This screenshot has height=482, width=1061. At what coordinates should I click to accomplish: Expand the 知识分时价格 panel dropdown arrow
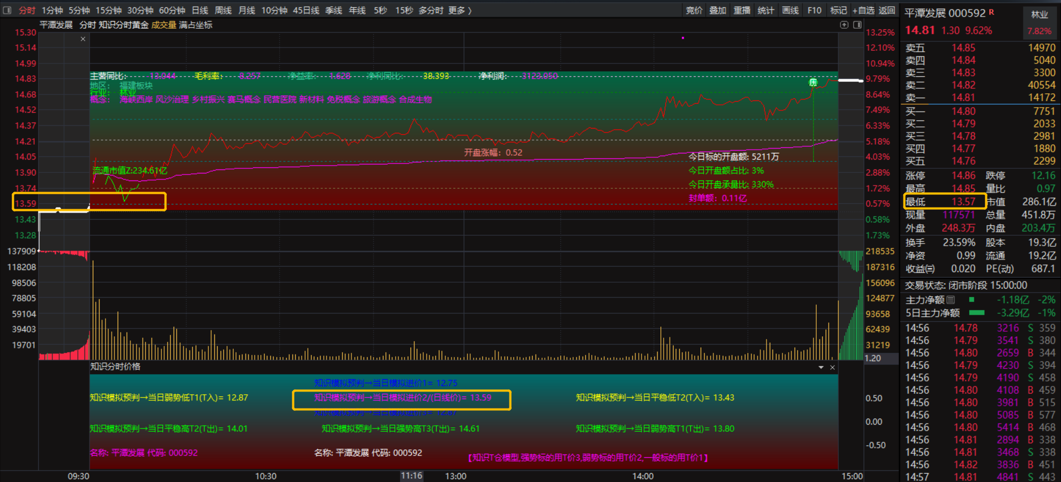[821, 367]
